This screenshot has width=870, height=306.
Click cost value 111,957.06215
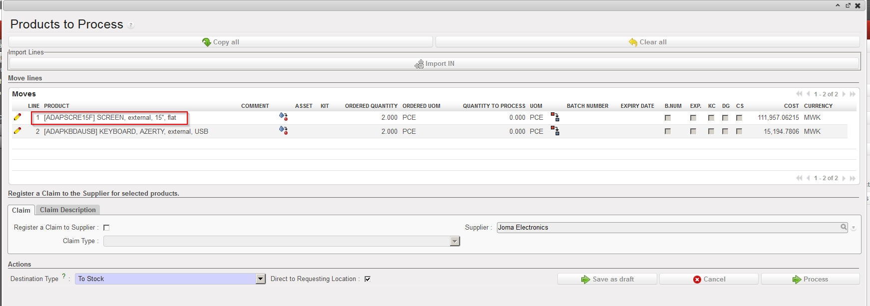pyautogui.click(x=778, y=118)
